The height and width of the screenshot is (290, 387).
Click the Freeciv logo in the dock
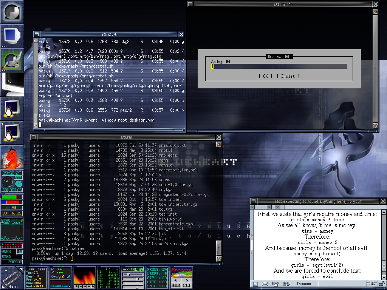(181, 273)
